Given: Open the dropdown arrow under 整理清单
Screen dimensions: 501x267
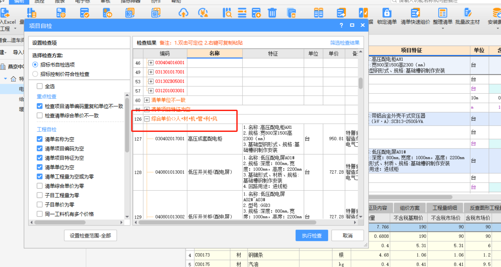Looking at the screenshot, I should pyautogui.click(x=443, y=29).
